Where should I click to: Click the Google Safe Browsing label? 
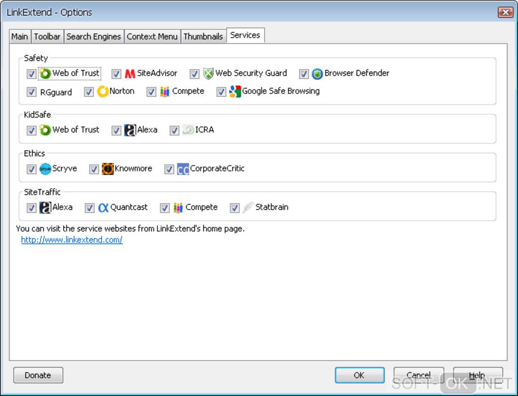point(281,91)
